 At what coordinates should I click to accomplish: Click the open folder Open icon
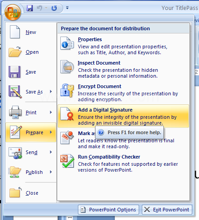tap(15, 52)
